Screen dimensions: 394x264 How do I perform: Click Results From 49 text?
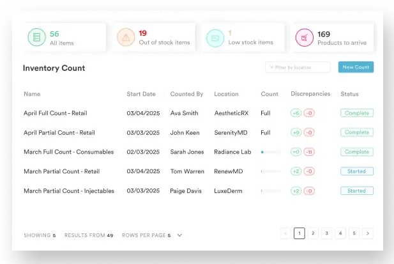pyautogui.click(x=89, y=235)
